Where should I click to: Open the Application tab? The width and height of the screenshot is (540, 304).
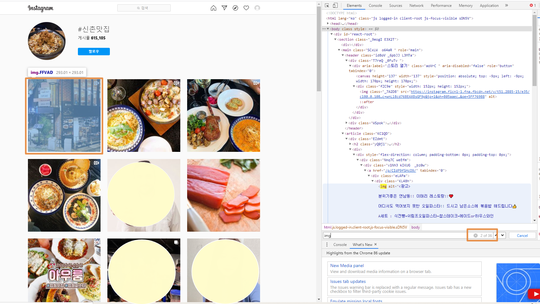489,6
